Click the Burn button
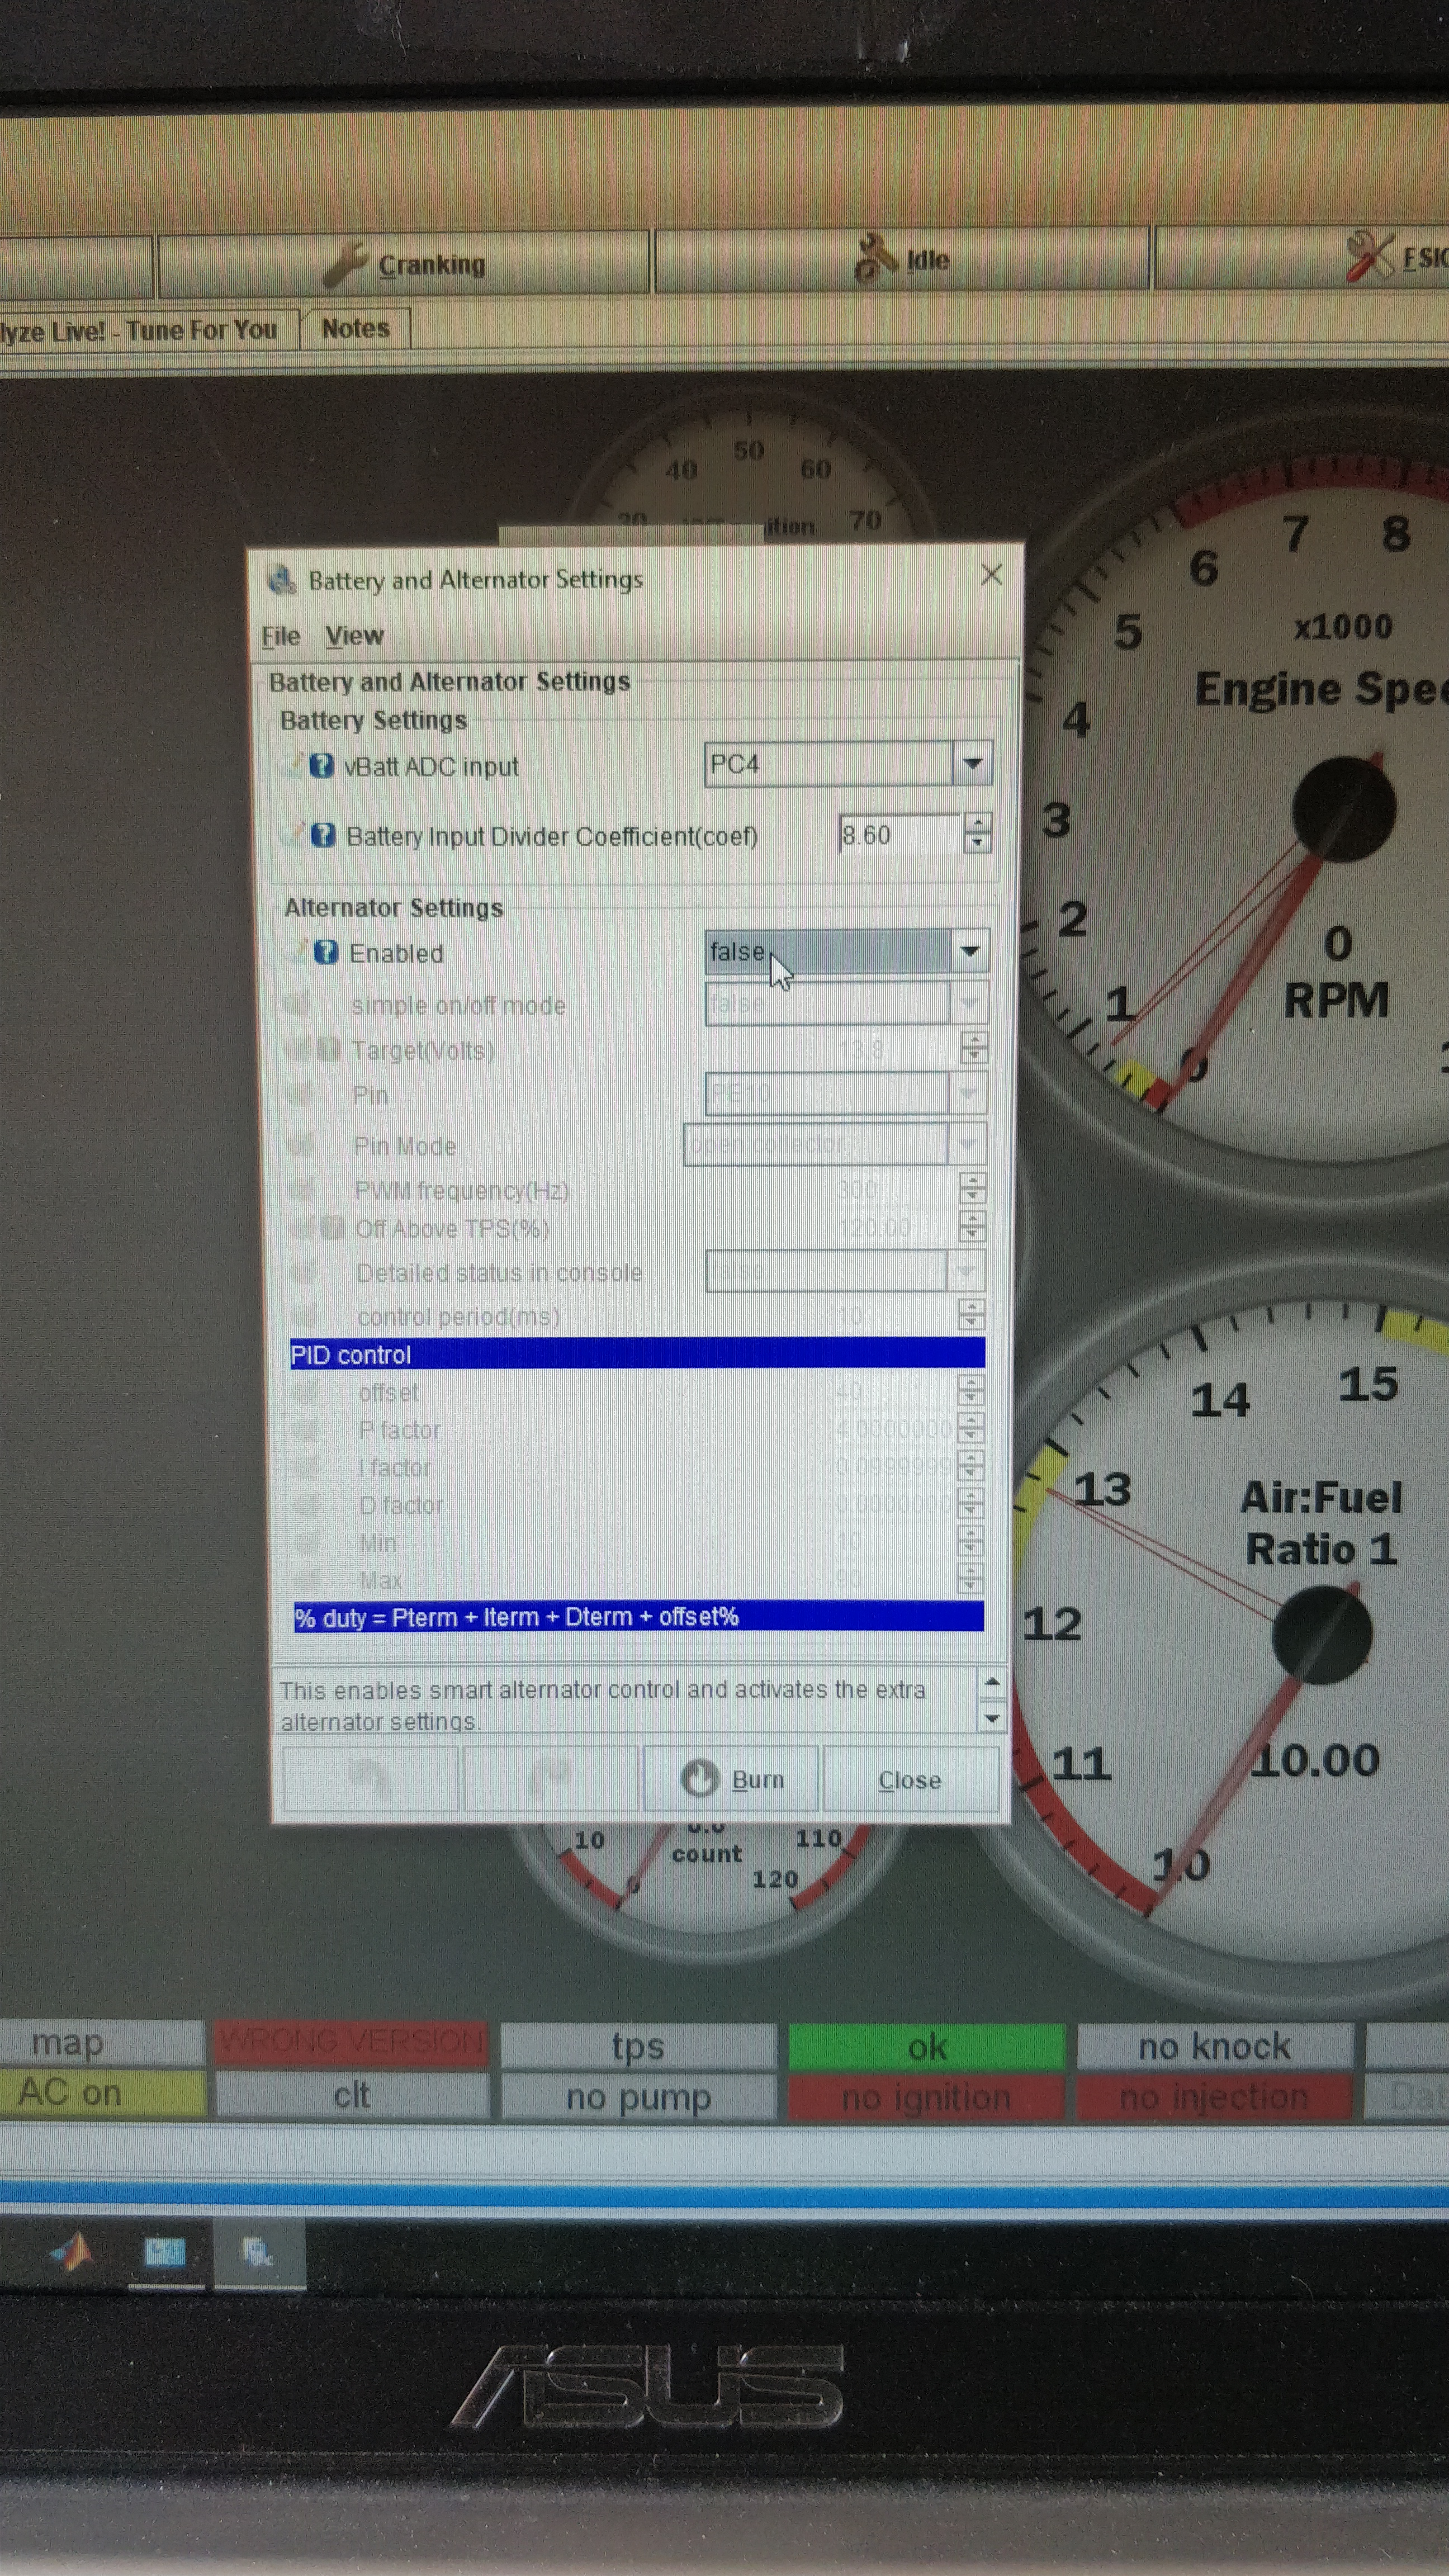This screenshot has height=2576, width=1449. click(x=731, y=1779)
